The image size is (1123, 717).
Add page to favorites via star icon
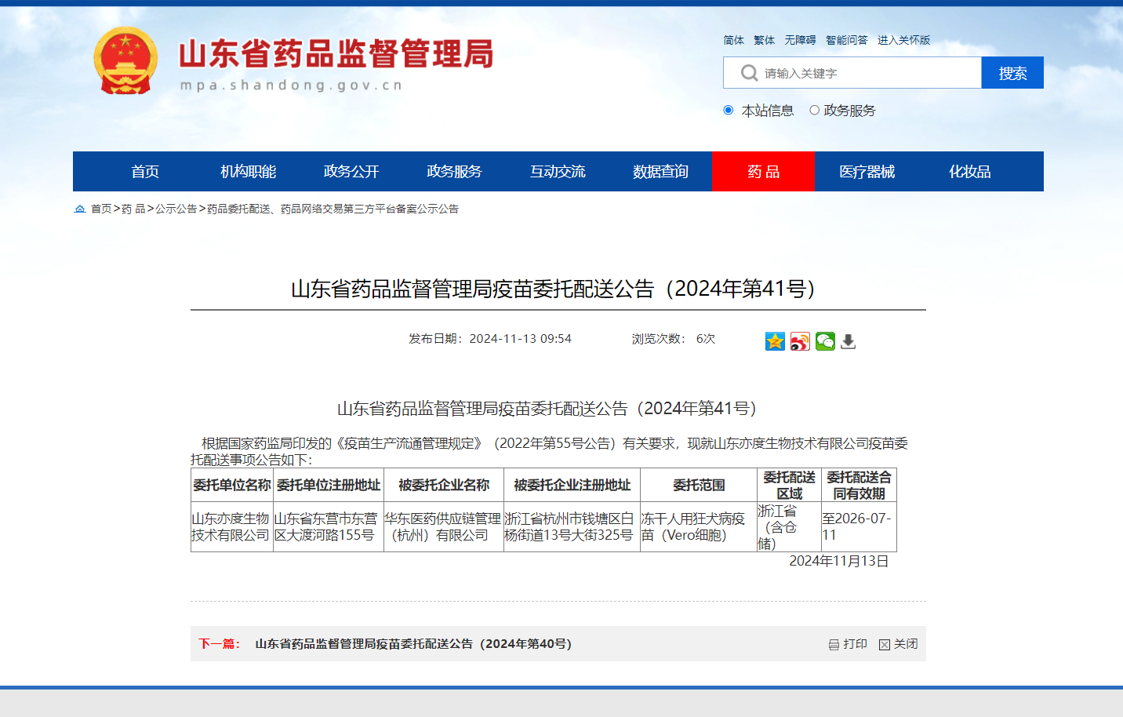pyautogui.click(x=775, y=341)
